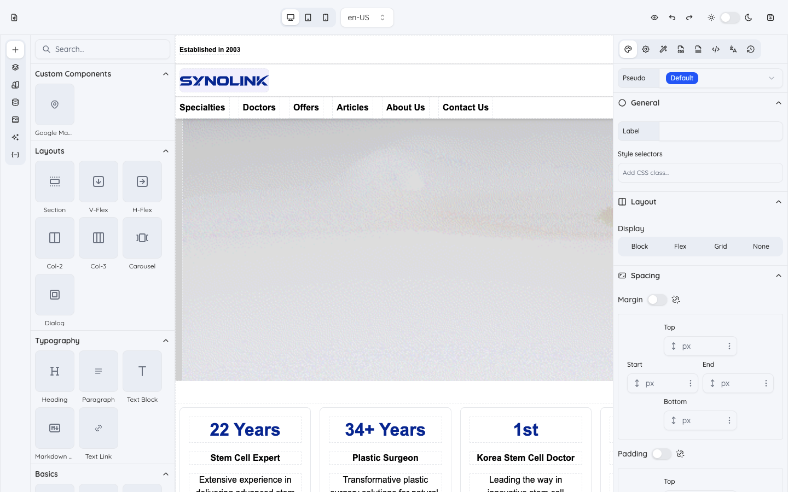Viewport: 788px width, 492px height.
Task: Set display to Block
Action: point(639,247)
